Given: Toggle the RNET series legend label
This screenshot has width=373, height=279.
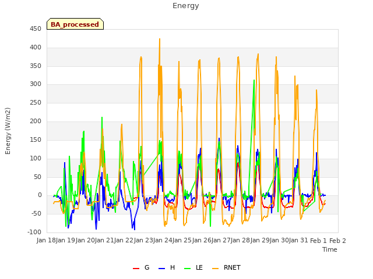Looking at the screenshot, I should 232,267.
